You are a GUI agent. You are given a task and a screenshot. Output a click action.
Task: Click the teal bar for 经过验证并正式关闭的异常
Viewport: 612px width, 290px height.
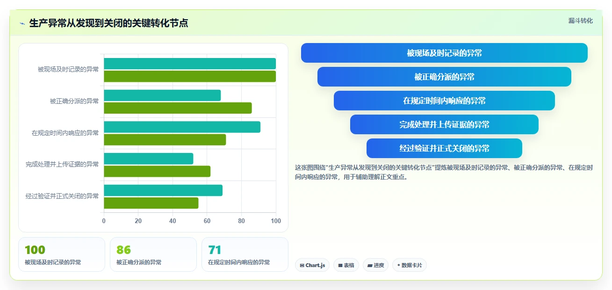pyautogui.click(x=163, y=190)
